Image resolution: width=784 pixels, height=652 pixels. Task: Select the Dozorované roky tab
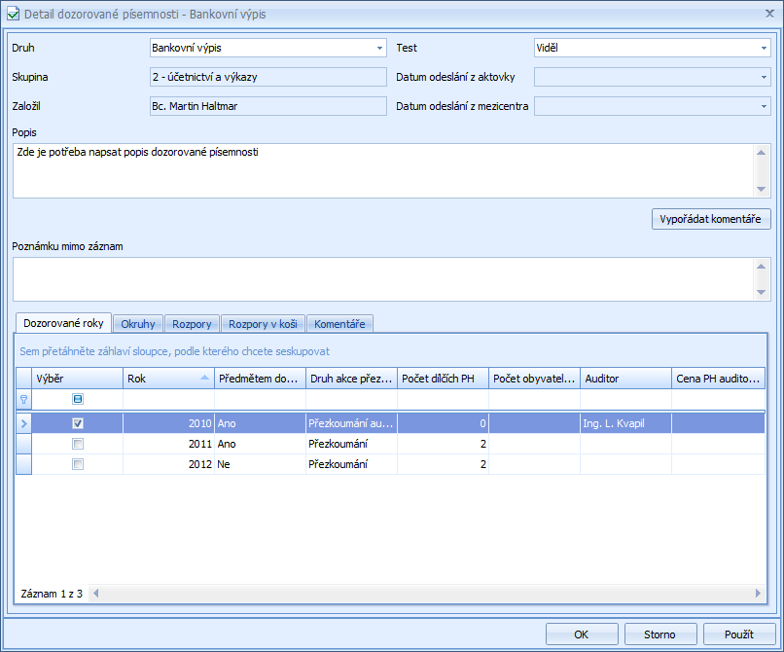63,323
